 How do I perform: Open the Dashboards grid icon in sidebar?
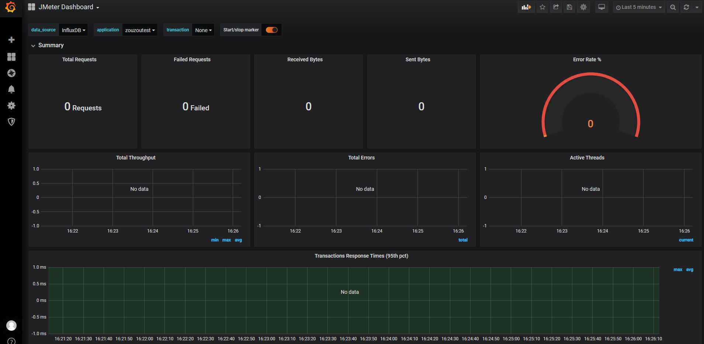(11, 56)
